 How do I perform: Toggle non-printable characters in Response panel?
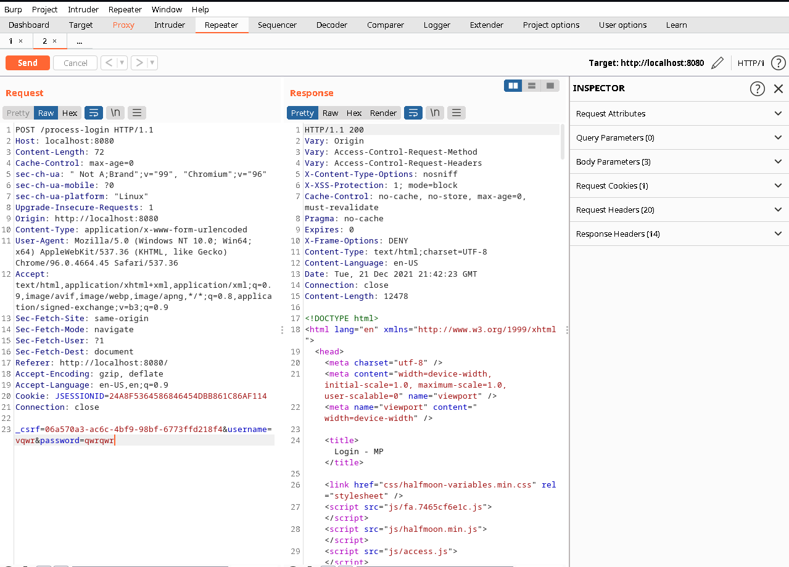pyautogui.click(x=435, y=113)
